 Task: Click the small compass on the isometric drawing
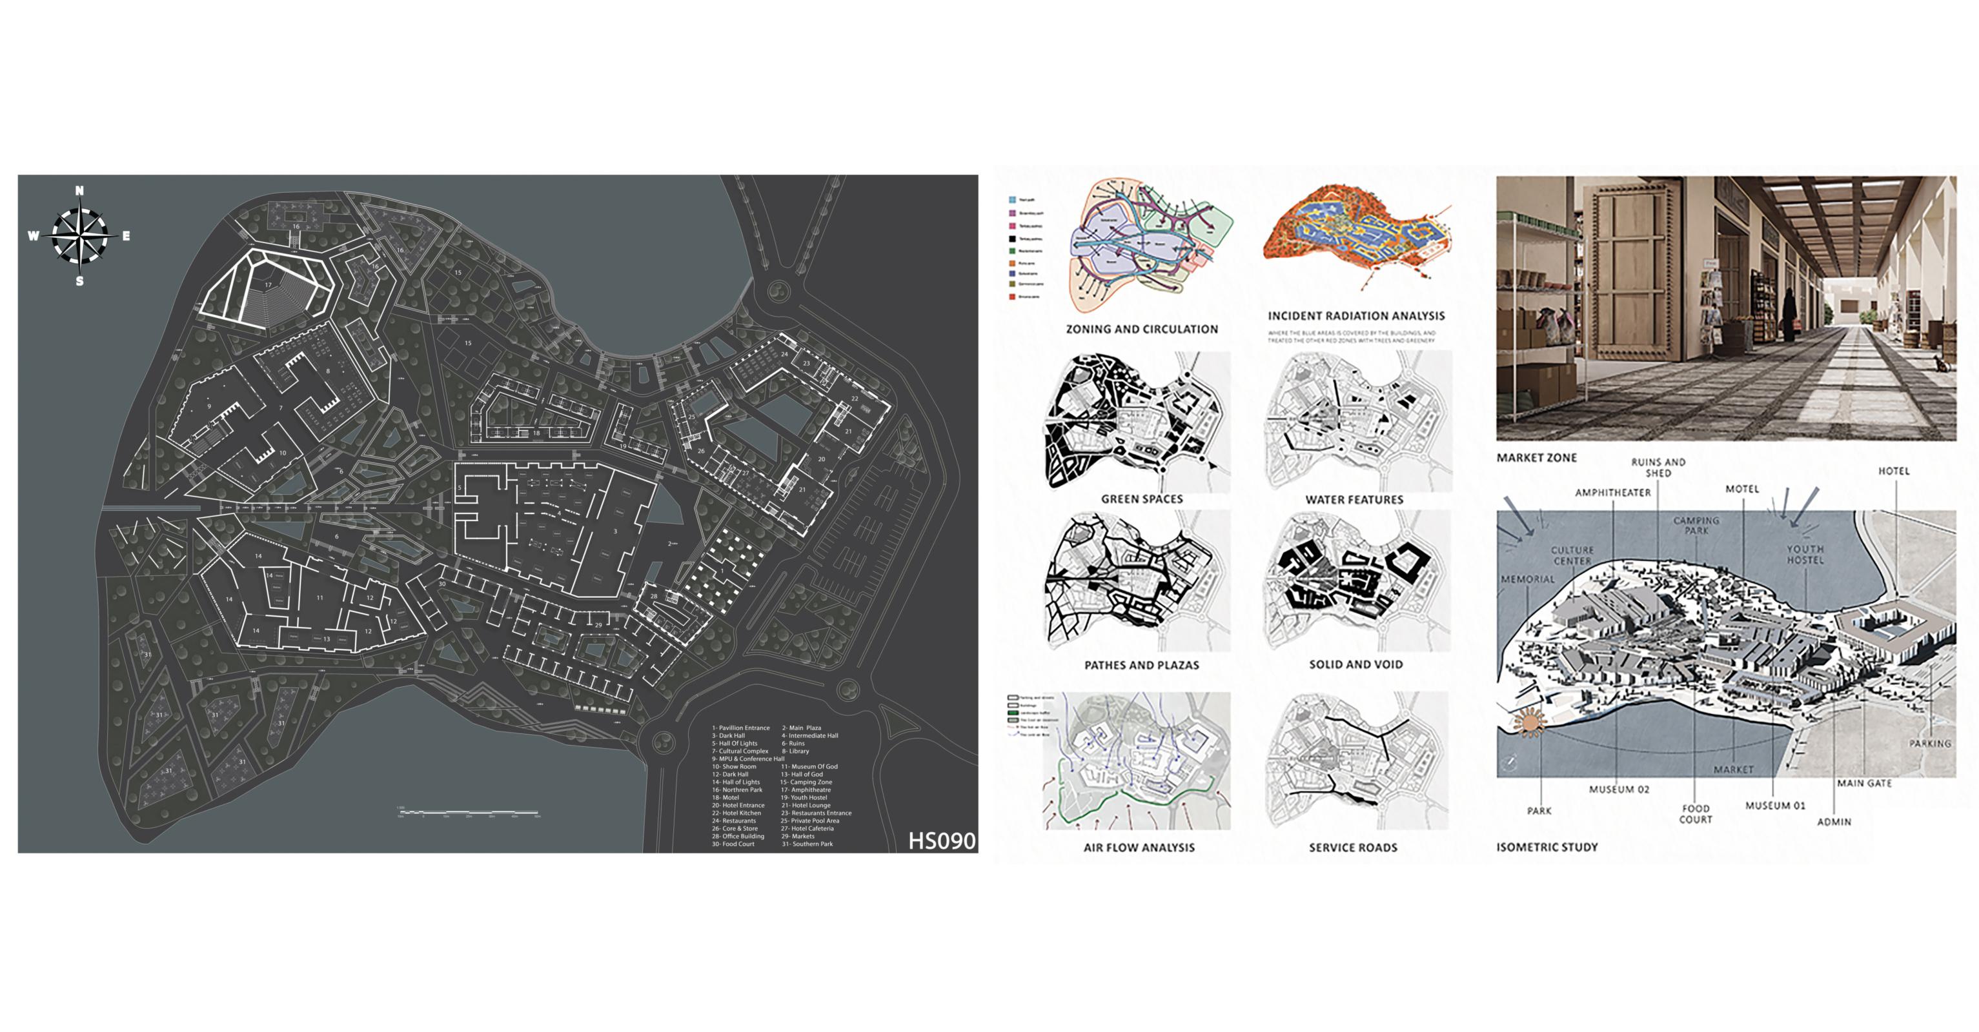click(1510, 762)
